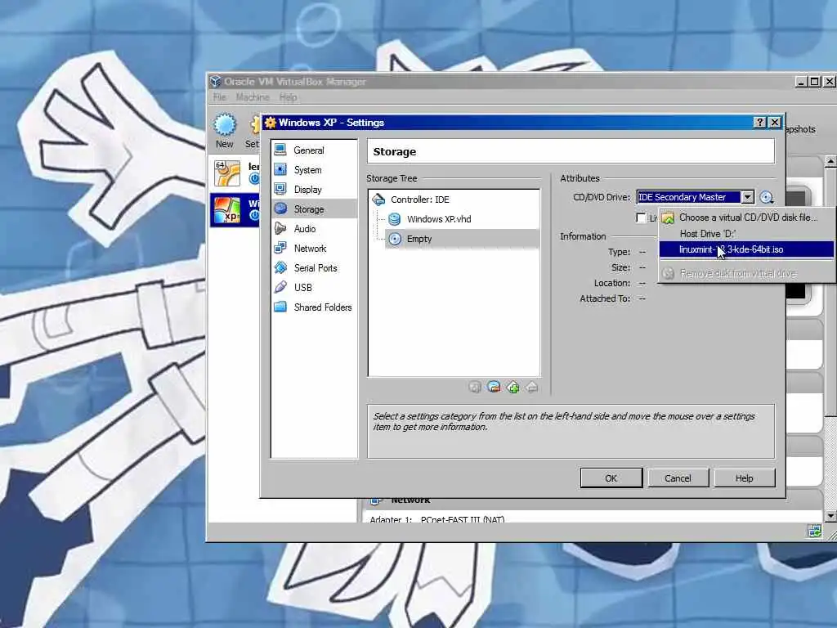
Task: Click the status bar network icon bottom right
Action: coord(814,531)
